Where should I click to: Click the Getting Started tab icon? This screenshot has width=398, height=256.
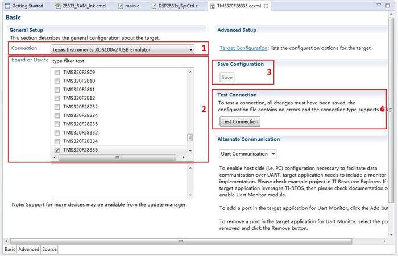click(x=7, y=6)
